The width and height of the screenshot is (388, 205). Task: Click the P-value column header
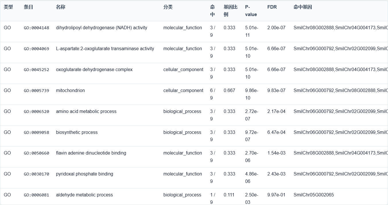coord(251,11)
